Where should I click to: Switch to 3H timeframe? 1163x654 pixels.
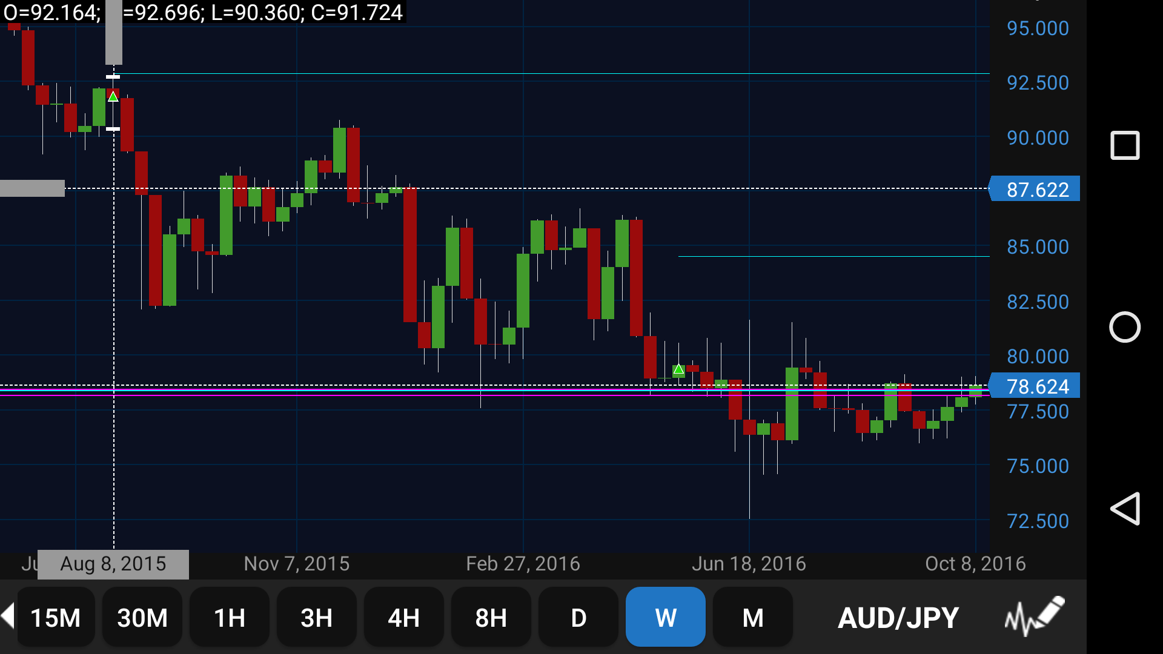[x=317, y=618]
